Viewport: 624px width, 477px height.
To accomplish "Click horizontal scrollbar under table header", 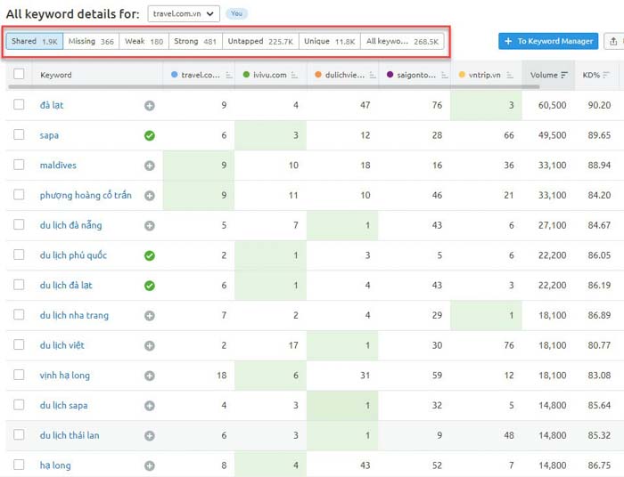I will (274, 86).
